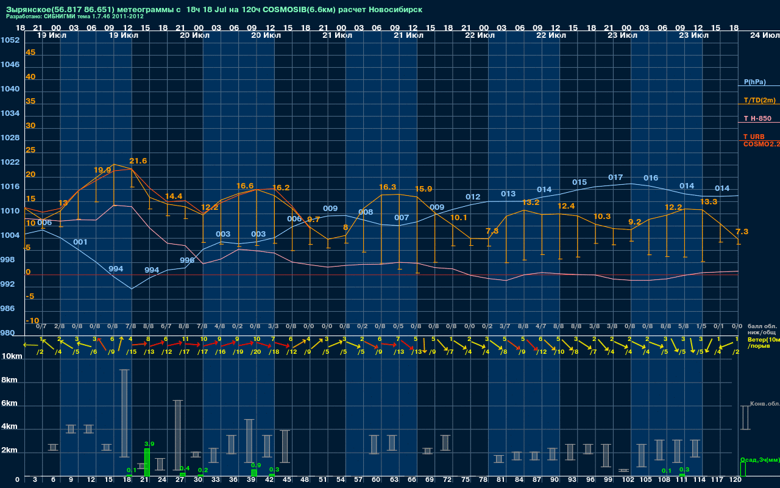Click the 72 forecast hour label
This screenshot has width=780, height=488.
(x=447, y=481)
